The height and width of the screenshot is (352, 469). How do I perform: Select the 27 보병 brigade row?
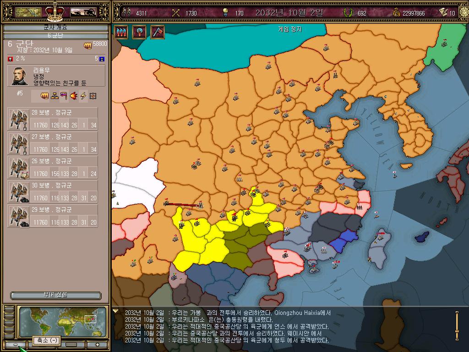pos(53,143)
